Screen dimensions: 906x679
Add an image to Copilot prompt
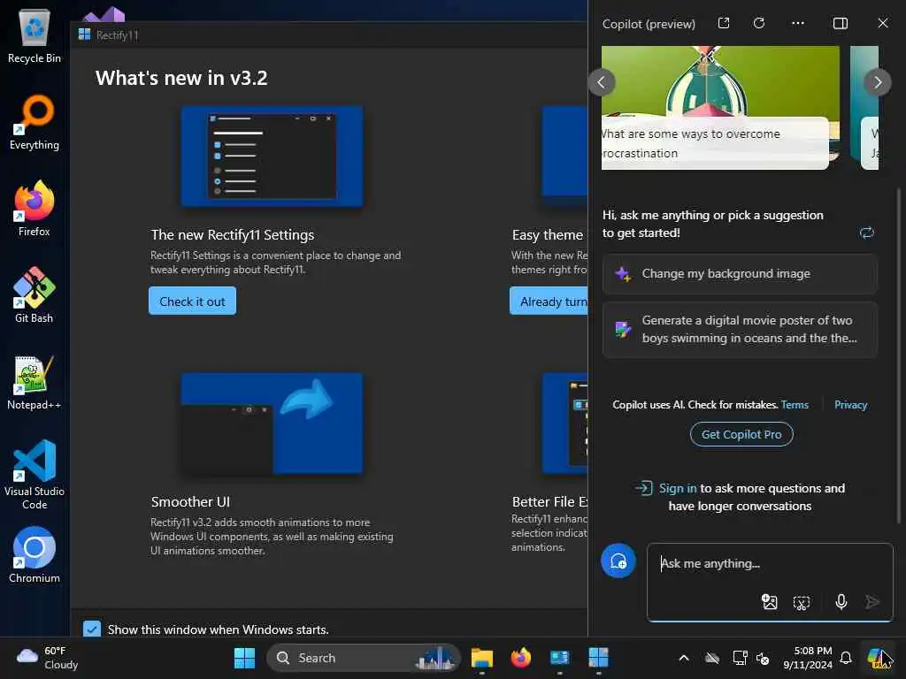click(x=770, y=602)
